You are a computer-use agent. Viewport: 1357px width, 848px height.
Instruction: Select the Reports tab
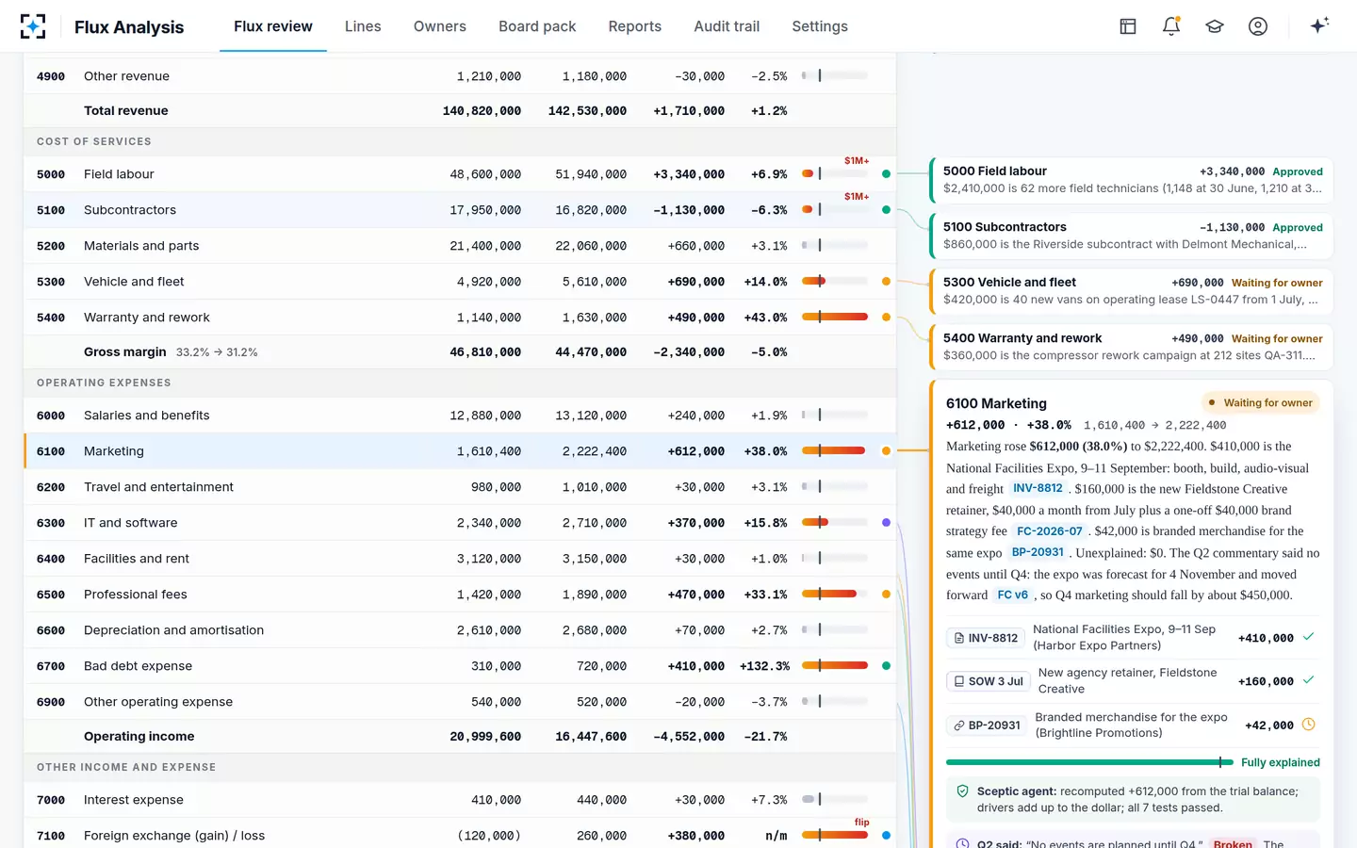635,26
